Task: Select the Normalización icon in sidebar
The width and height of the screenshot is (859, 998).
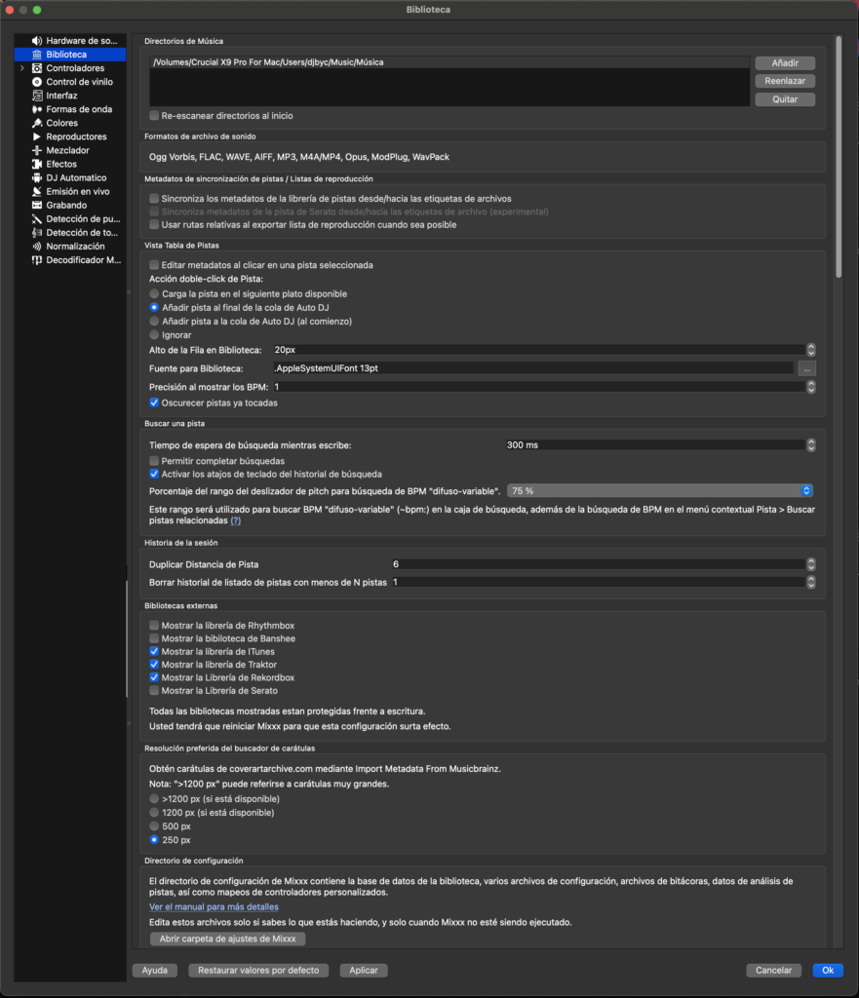Action: pyautogui.click(x=37, y=247)
